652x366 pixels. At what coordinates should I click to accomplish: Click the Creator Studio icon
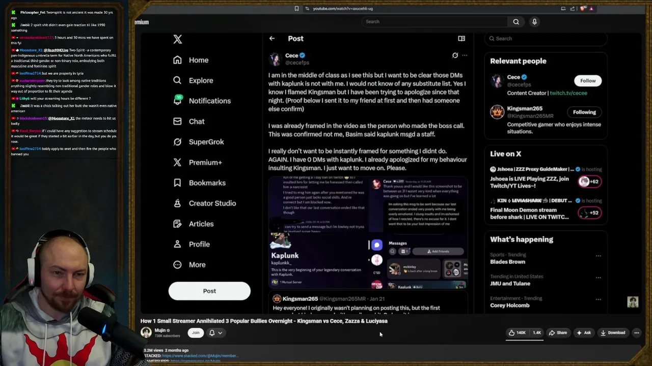(x=177, y=203)
